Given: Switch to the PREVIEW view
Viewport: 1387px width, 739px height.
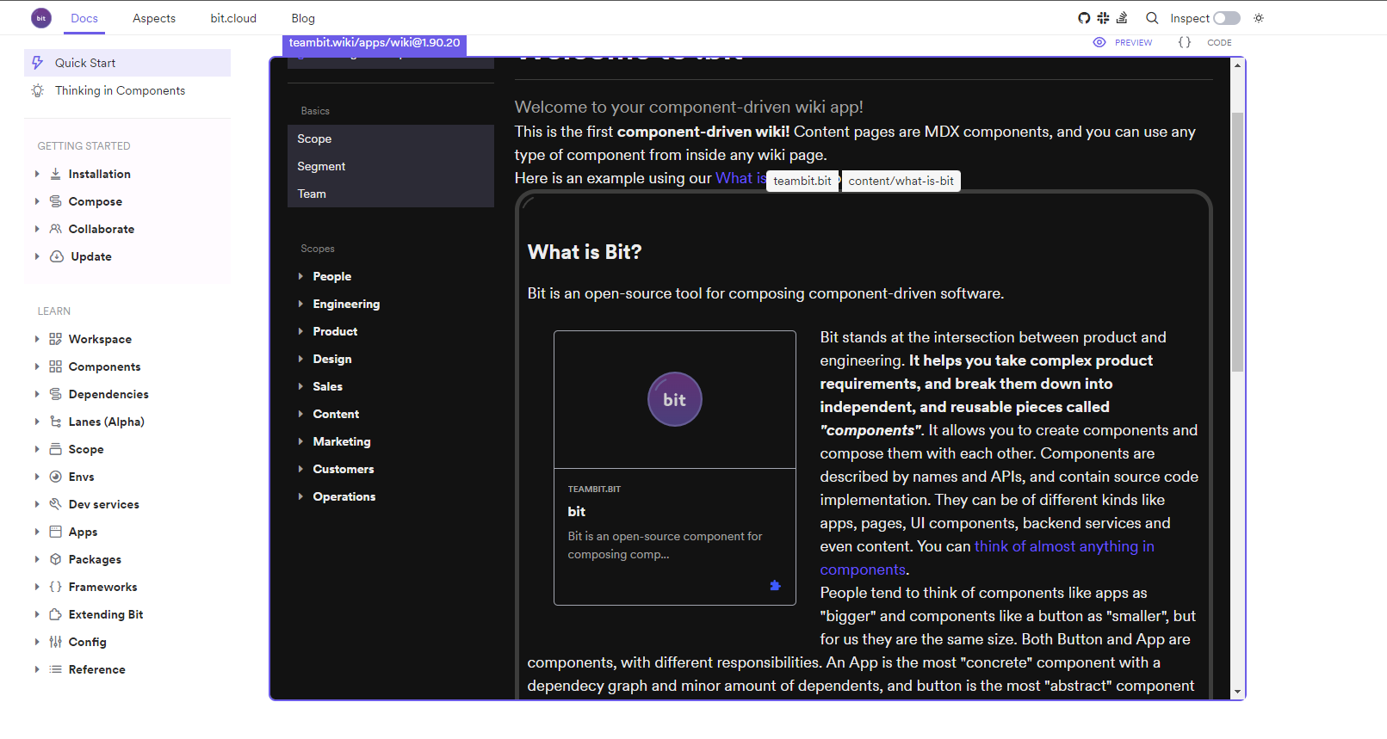Looking at the screenshot, I should [1123, 42].
